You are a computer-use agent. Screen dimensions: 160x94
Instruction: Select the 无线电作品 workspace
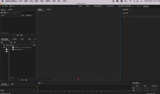tap(110, 6)
